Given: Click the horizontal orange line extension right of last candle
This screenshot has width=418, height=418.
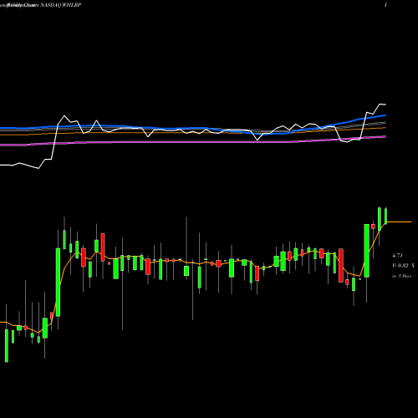Looking at the screenshot, I should [400, 222].
